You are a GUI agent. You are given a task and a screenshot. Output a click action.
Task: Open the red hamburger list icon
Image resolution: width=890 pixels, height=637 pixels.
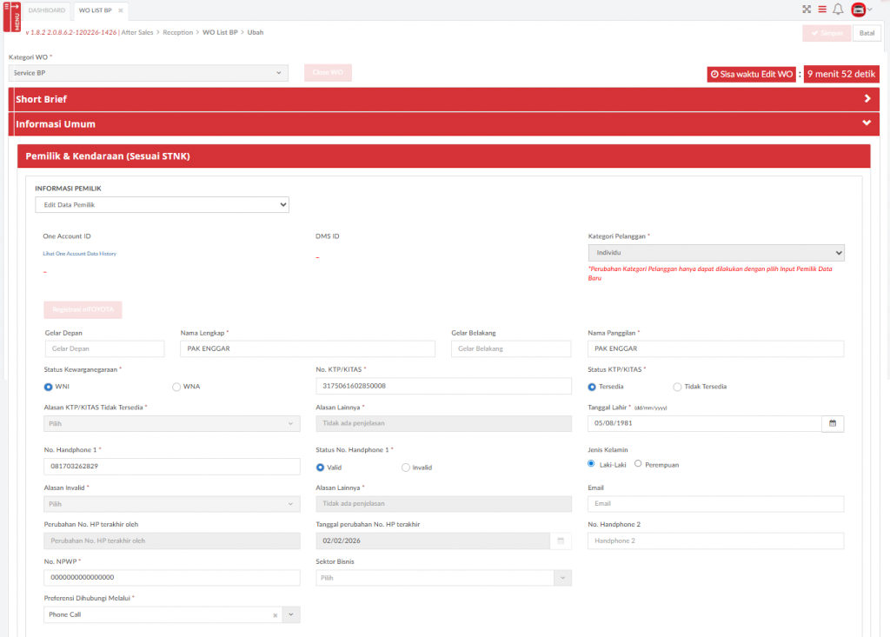click(822, 10)
